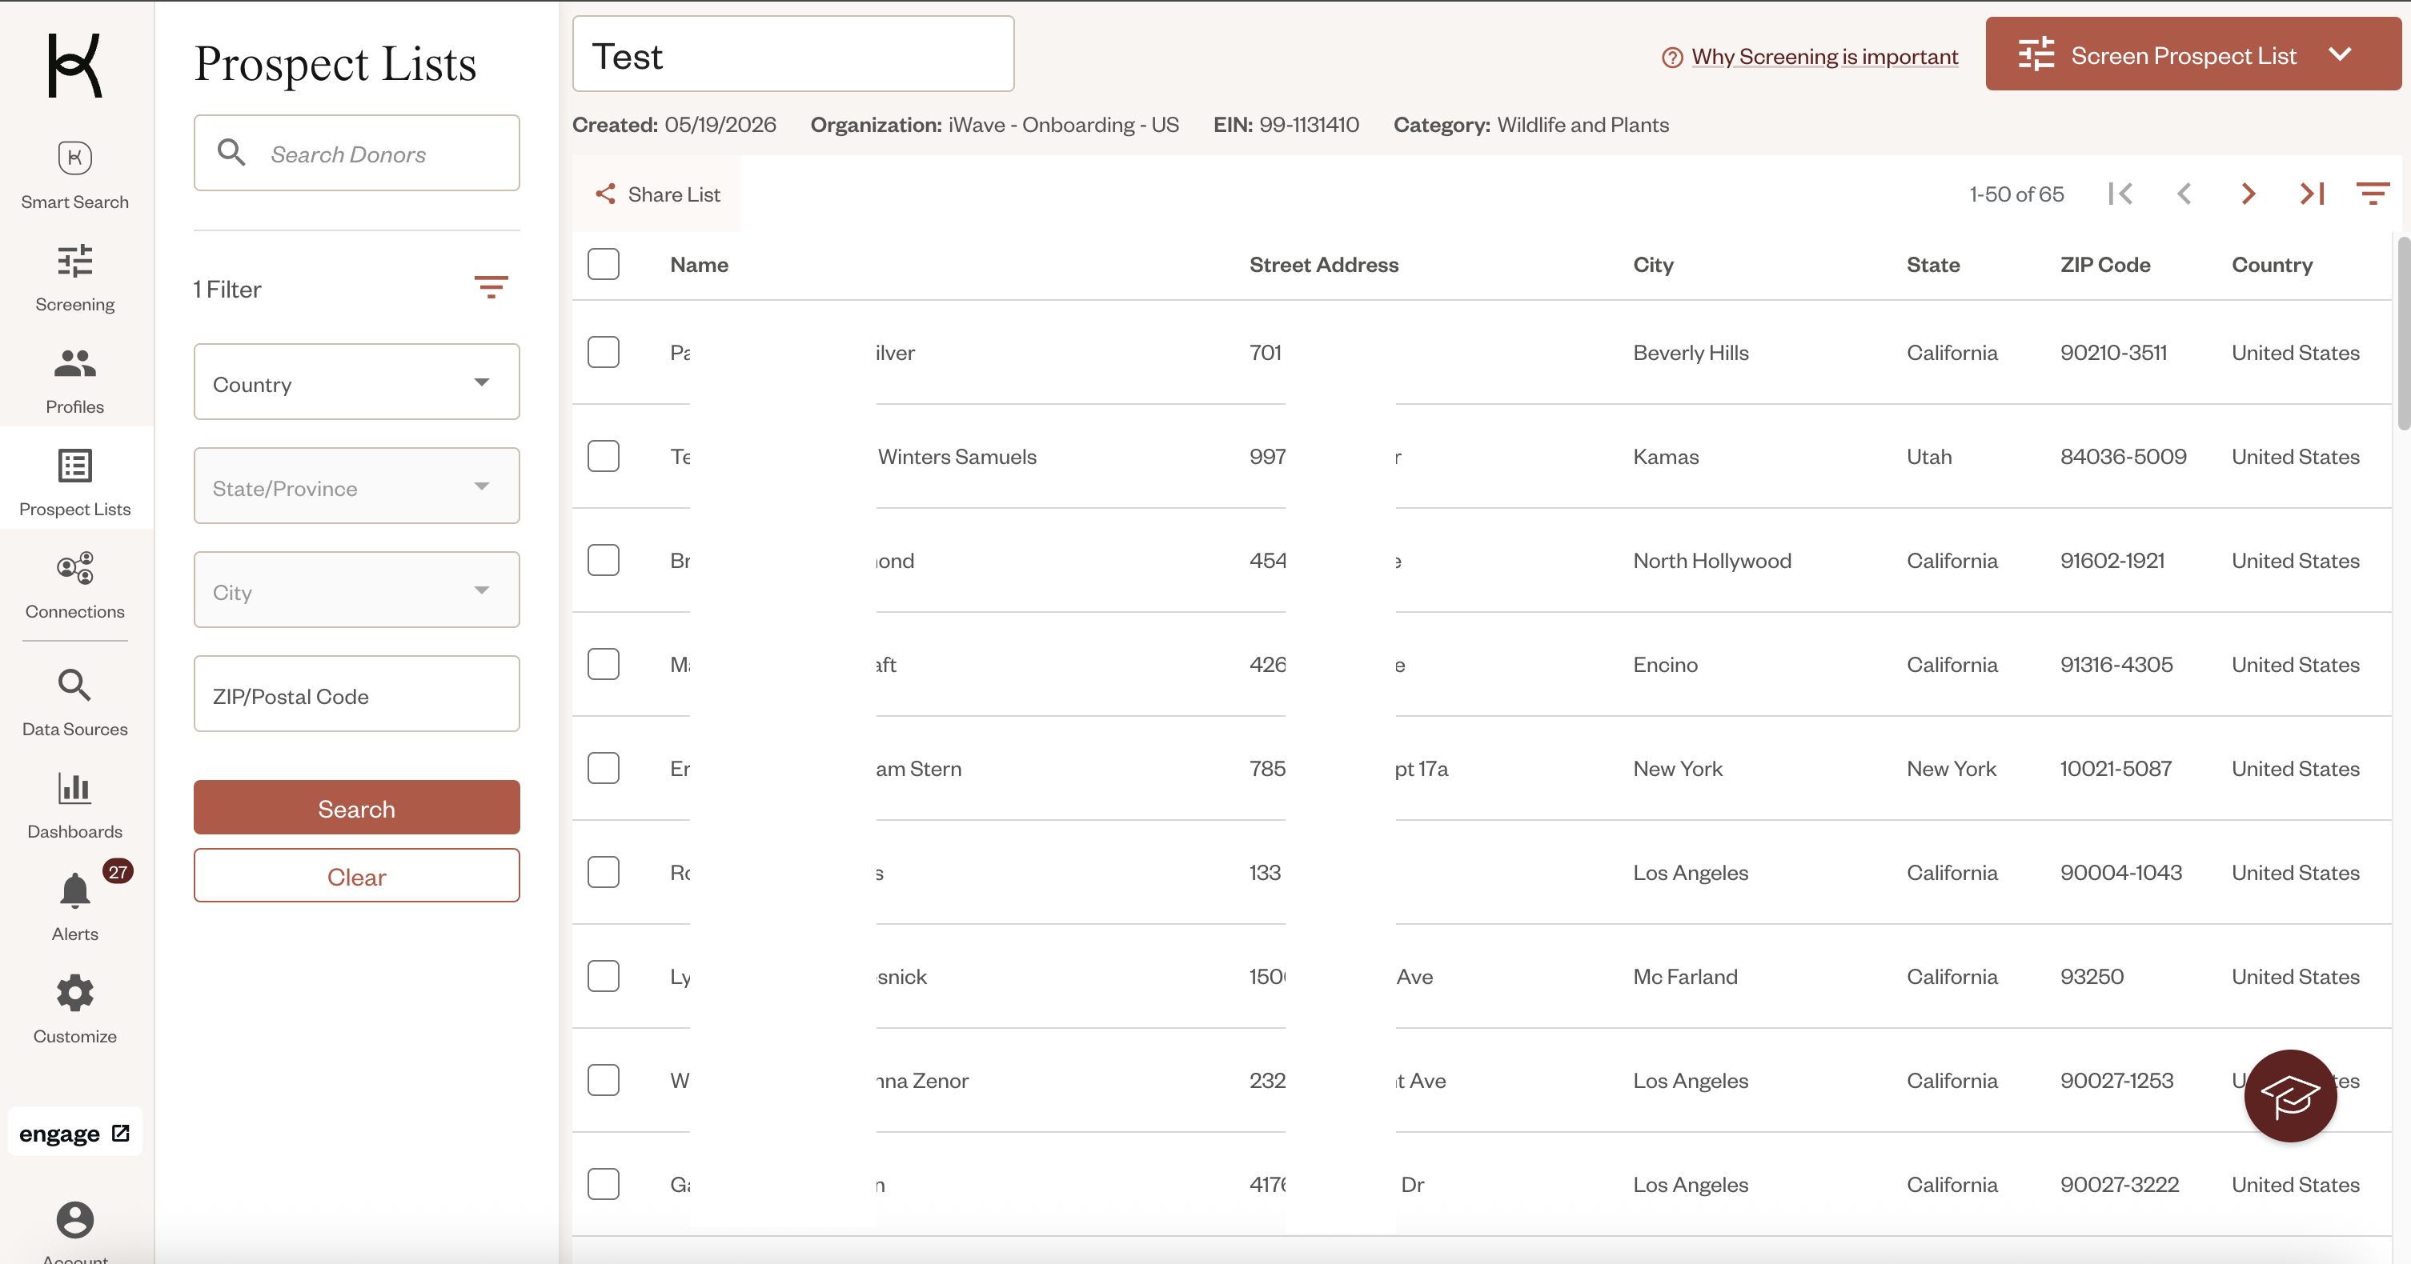Select the Kamas, Utah row checkbox
The height and width of the screenshot is (1264, 2411).
604,456
